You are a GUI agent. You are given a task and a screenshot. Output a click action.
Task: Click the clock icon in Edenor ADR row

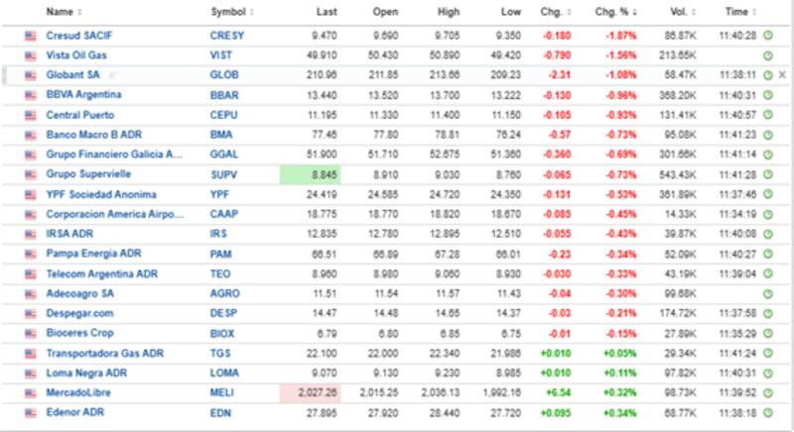767,413
